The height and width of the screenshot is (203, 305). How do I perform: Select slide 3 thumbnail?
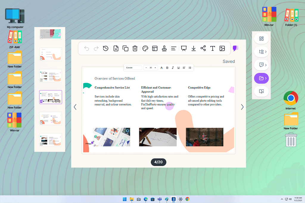click(x=51, y=76)
